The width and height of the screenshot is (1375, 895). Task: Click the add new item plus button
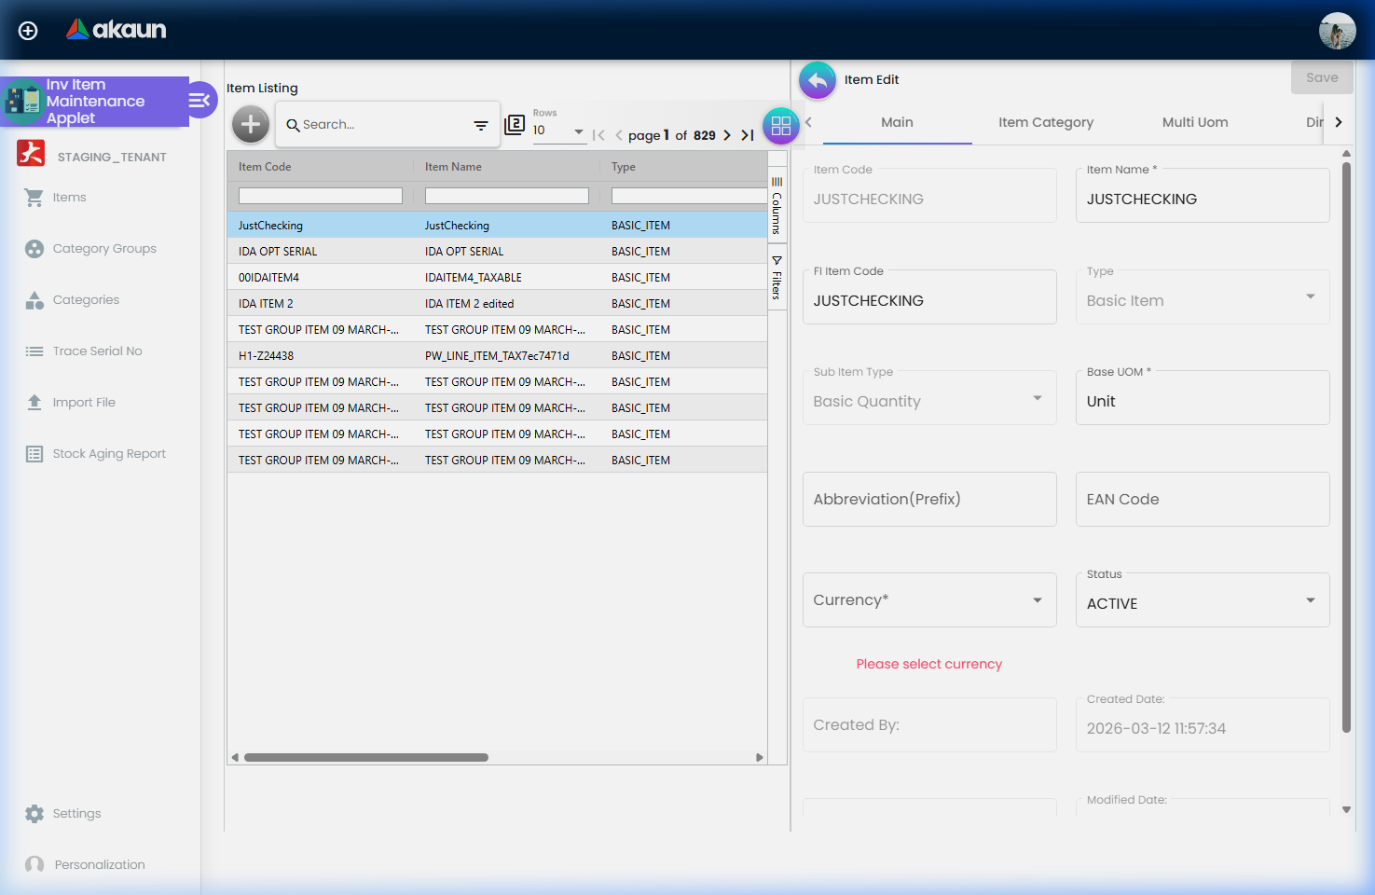(251, 124)
